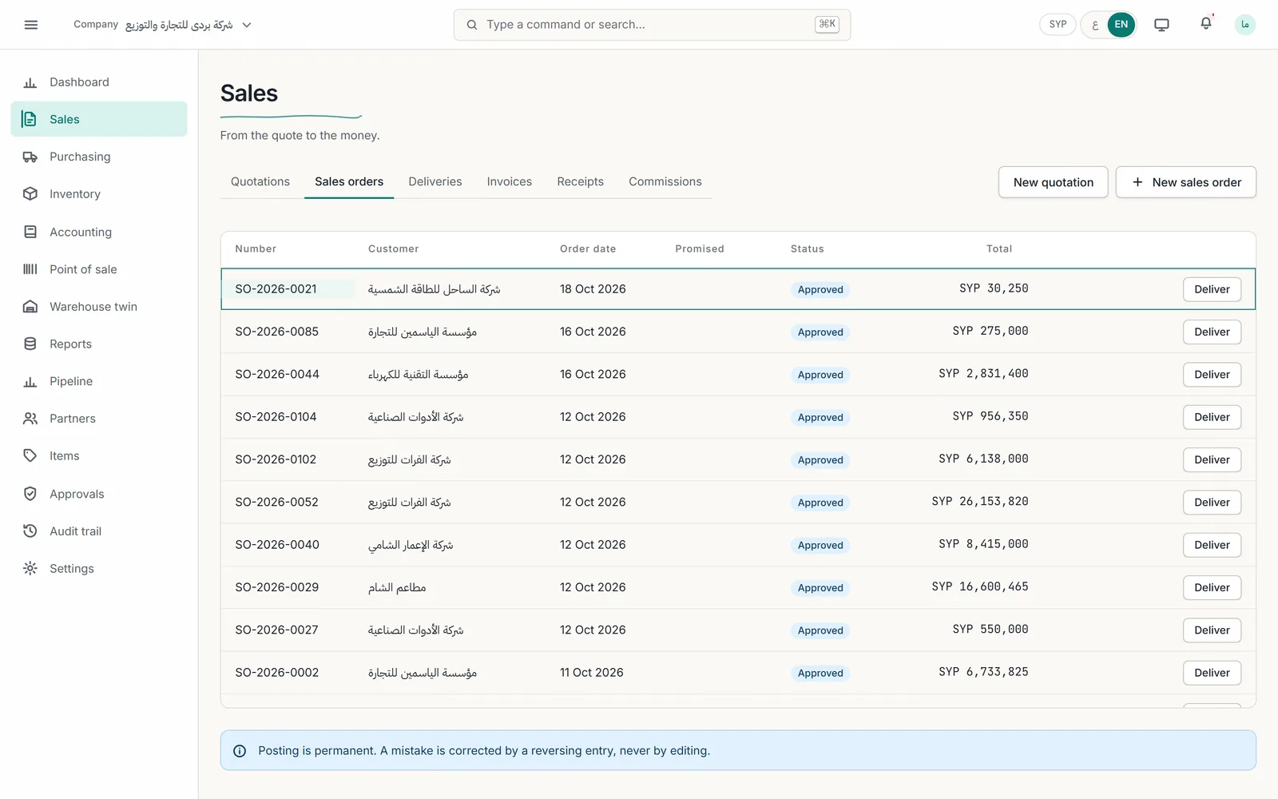Click the Partners people icon
The image size is (1278, 799).
tap(30, 419)
